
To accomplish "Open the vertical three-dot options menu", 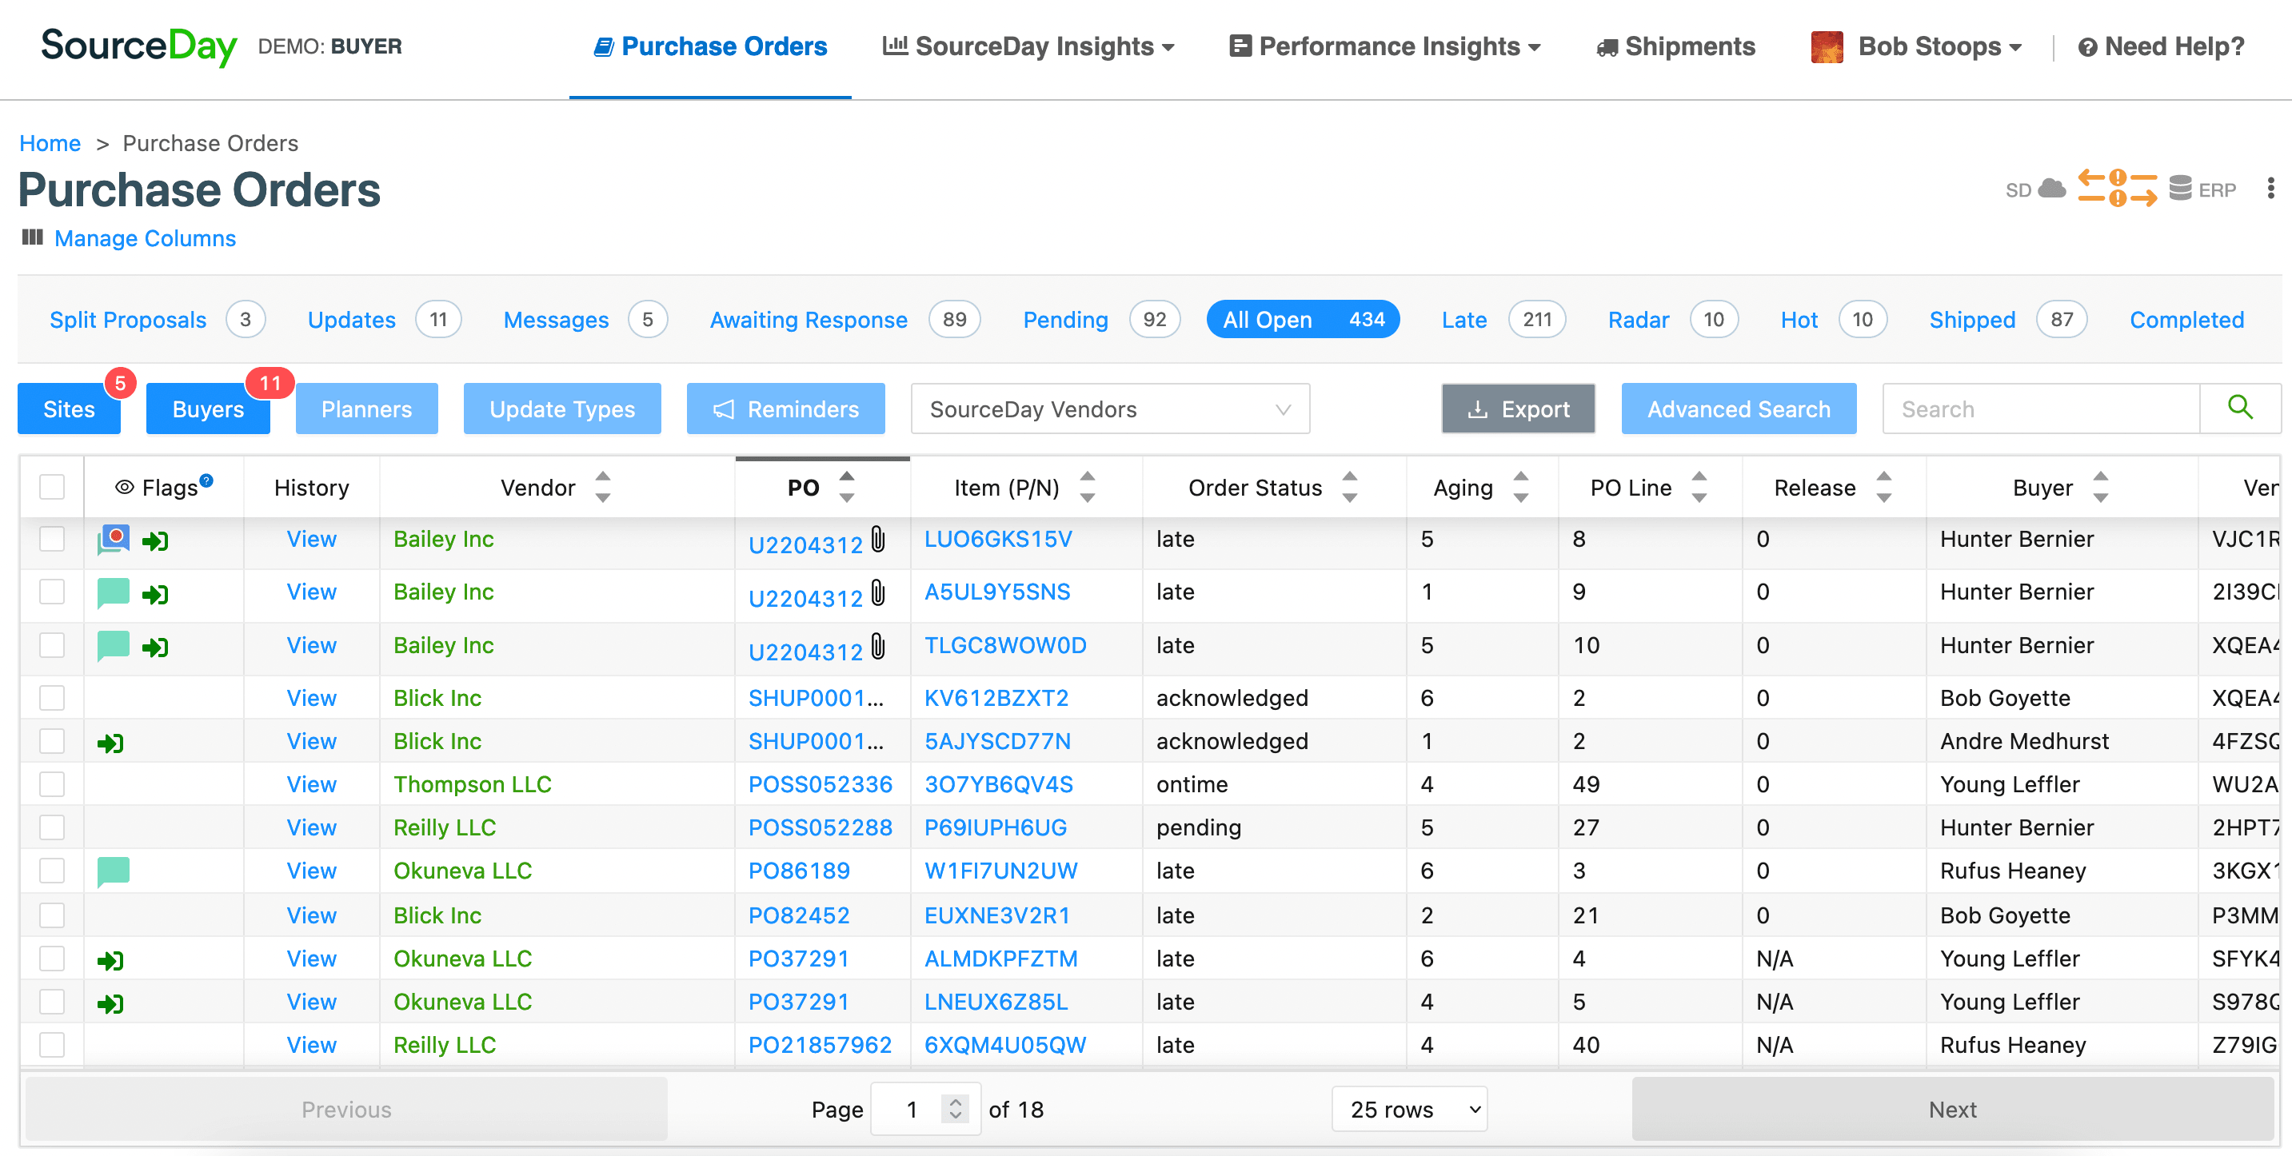I will click(2270, 189).
